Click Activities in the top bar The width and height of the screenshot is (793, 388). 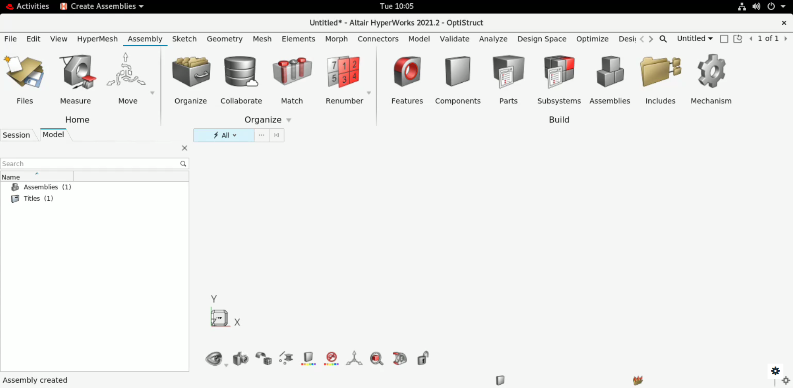coord(33,6)
